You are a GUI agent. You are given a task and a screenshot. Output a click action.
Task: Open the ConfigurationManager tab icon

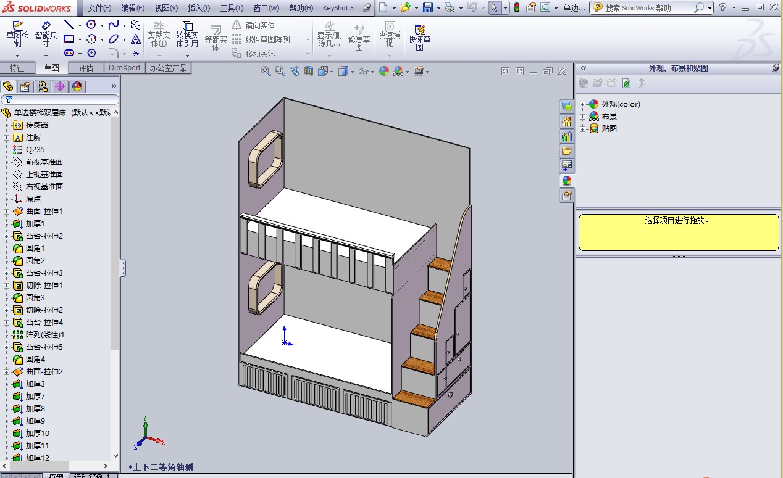coord(43,86)
